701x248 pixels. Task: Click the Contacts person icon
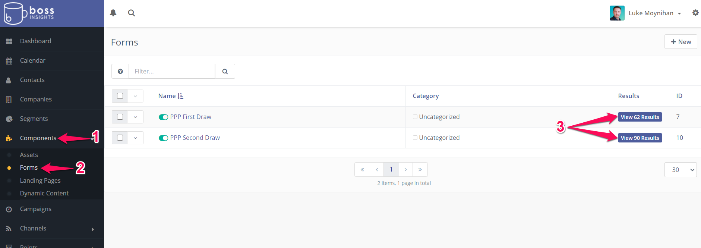9,80
